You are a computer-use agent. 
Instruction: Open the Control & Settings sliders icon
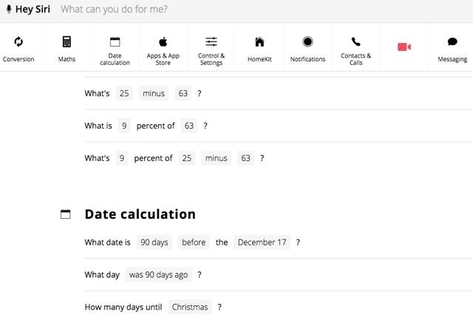[x=211, y=42]
